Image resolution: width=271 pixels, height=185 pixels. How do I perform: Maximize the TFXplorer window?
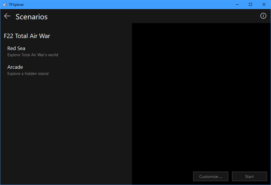coord(250,4)
